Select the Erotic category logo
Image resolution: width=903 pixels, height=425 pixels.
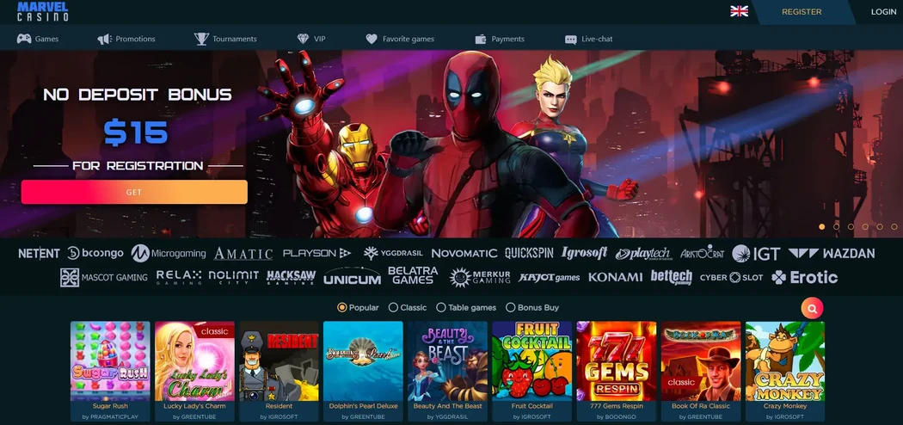[804, 278]
